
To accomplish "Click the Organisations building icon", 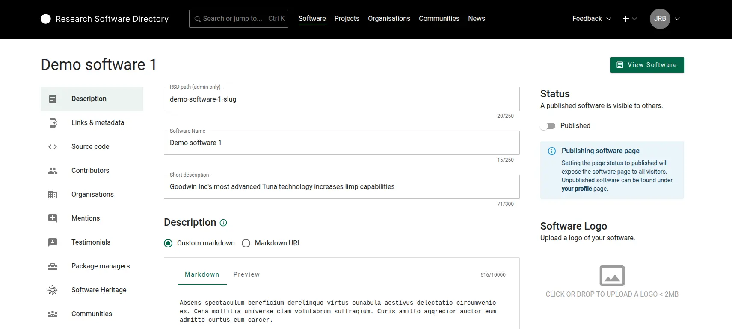I will tap(53, 195).
